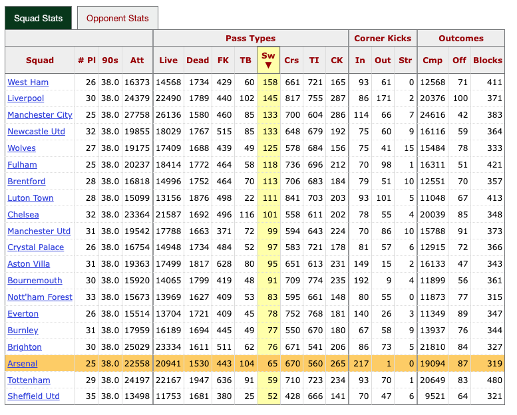This screenshot has height=415, width=517.
Task: Select the Corner Kicks group header
Action: 383,38
